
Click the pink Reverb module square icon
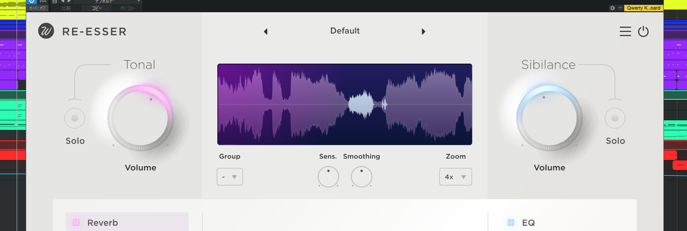(76, 222)
